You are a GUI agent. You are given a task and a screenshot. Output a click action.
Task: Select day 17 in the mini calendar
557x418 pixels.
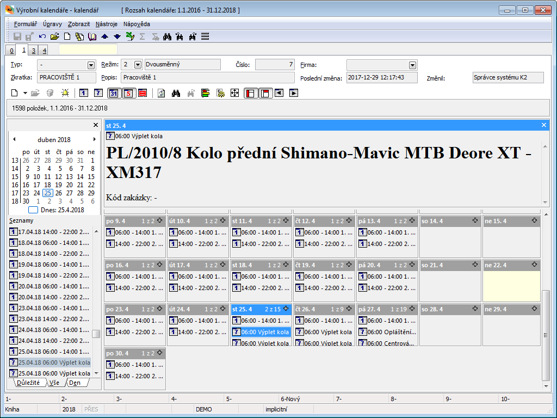coord(36,185)
